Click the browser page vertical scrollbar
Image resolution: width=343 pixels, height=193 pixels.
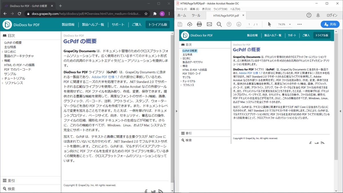(172, 109)
